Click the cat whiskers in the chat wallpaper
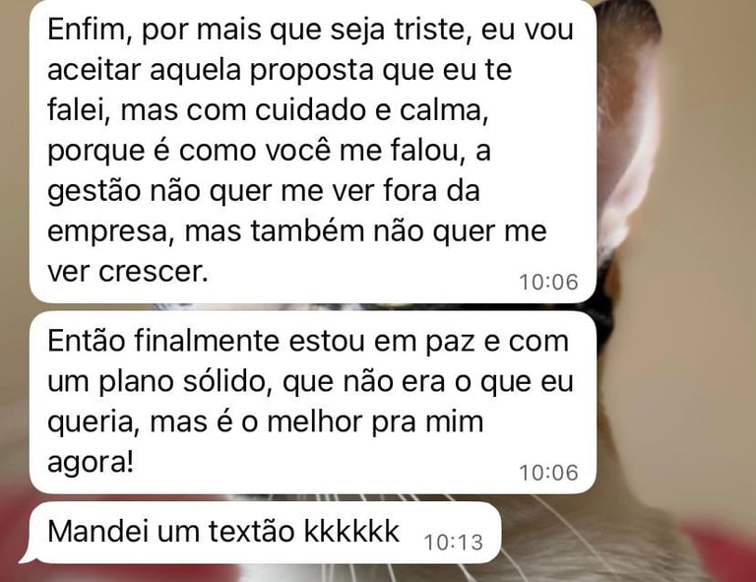Image resolution: width=756 pixels, height=582 pixels. click(559, 540)
